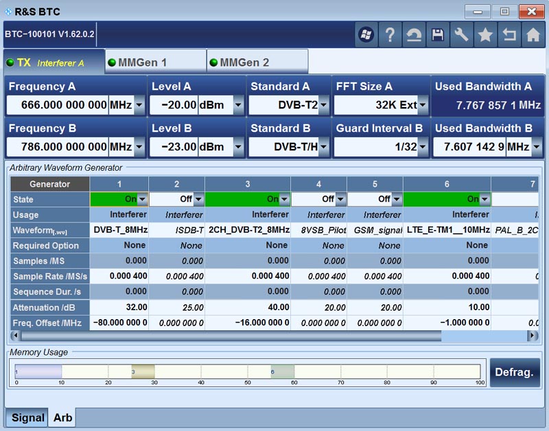Click the 10.00 attenuation cell
This screenshot has height=431, width=549.
(x=447, y=307)
